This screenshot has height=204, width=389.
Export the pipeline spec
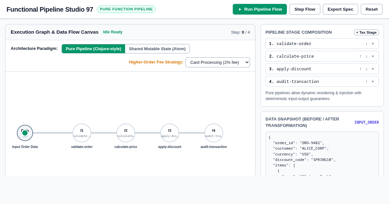tap(340, 9)
